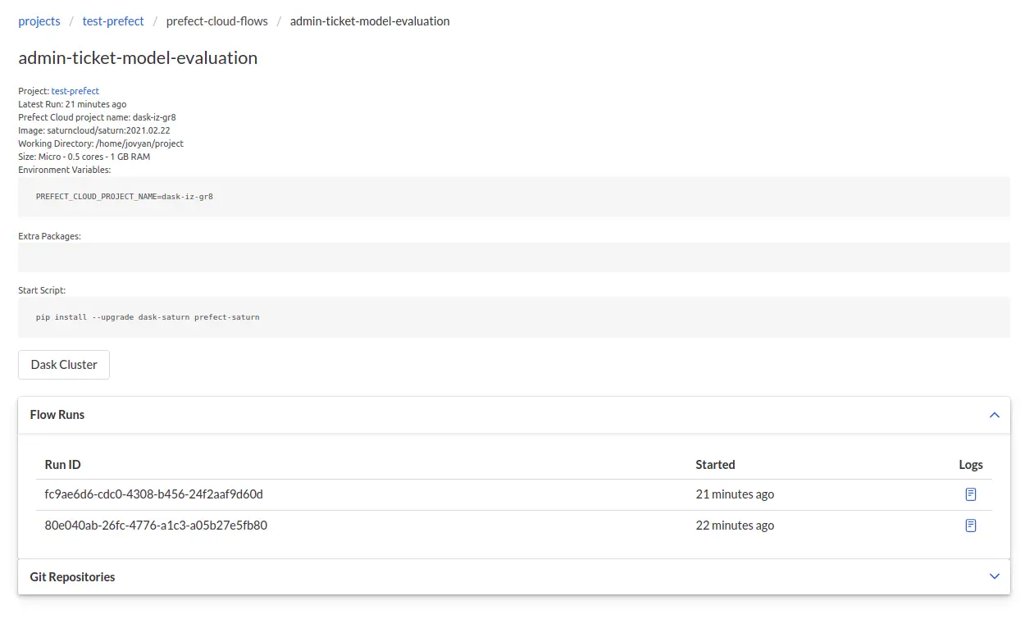Click the Flow Runs section header
This screenshot has width=1034, height=619.
(57, 415)
